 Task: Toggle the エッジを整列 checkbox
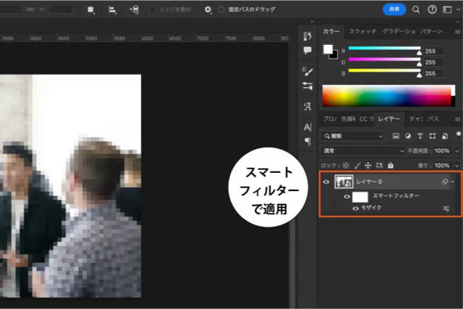point(152,9)
